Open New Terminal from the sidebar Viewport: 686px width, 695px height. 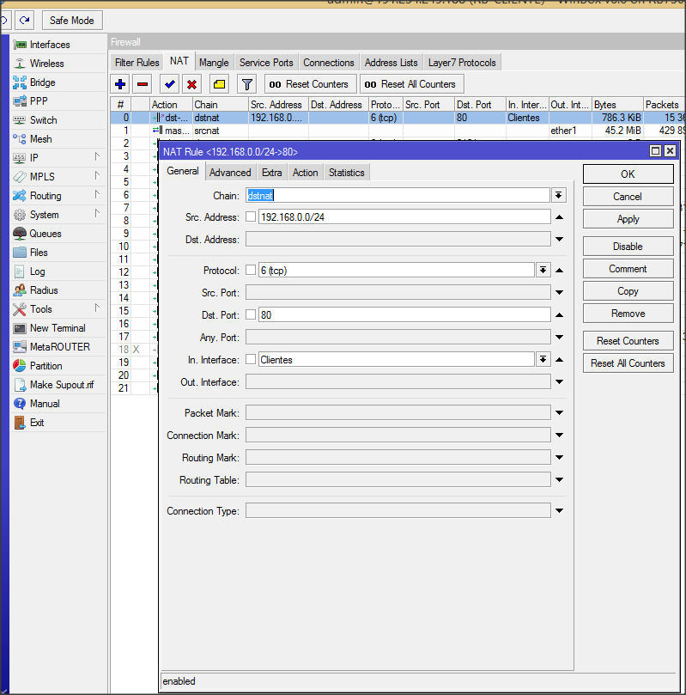[58, 328]
